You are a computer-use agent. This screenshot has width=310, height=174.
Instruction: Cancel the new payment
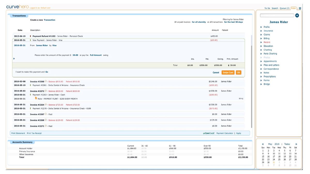tap(216, 73)
